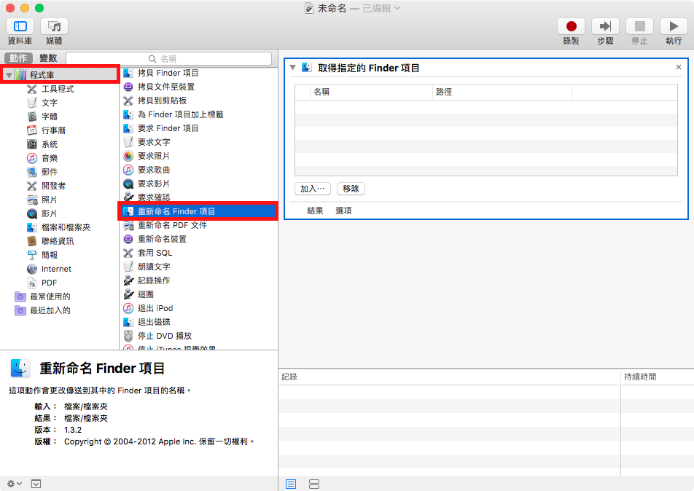This screenshot has height=491, width=694.
Task: Select the 重新命名 Finder 項目 action
Action: click(x=198, y=211)
